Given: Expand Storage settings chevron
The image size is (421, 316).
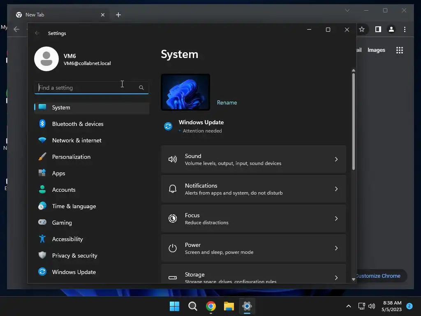Looking at the screenshot, I should 336,278.
